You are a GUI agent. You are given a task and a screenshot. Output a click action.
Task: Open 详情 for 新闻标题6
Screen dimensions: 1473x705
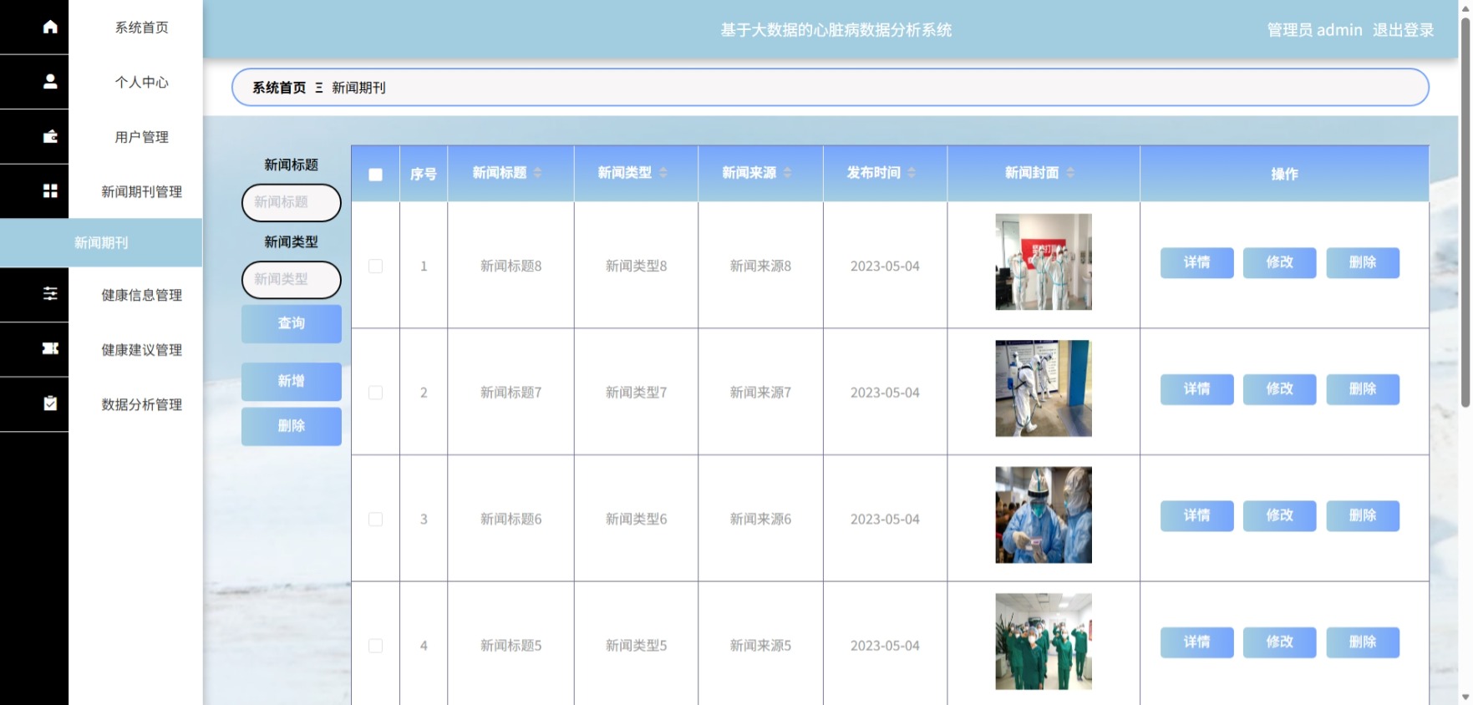(x=1196, y=515)
